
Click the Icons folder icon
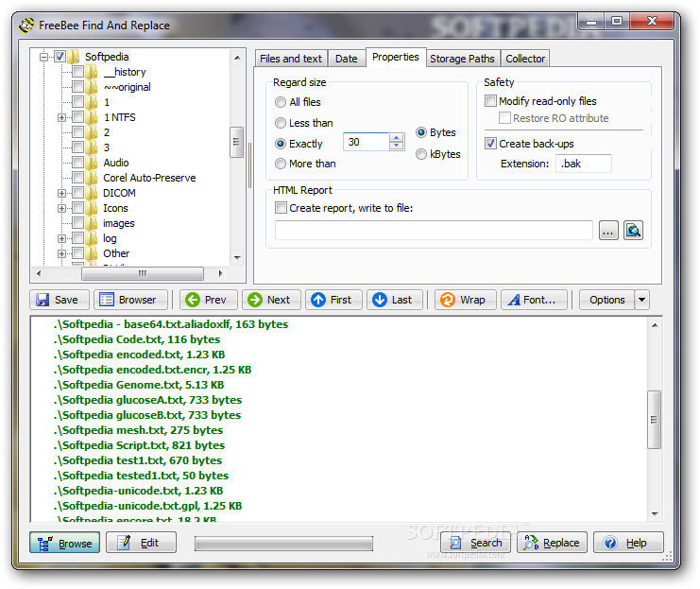(91, 208)
